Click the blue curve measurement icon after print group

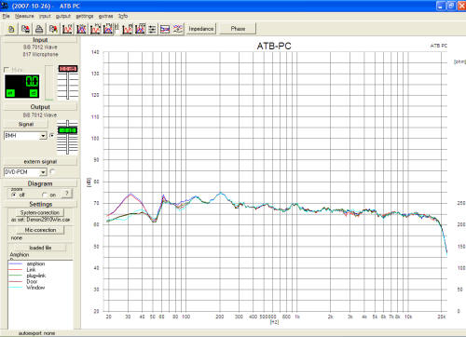[81, 29]
